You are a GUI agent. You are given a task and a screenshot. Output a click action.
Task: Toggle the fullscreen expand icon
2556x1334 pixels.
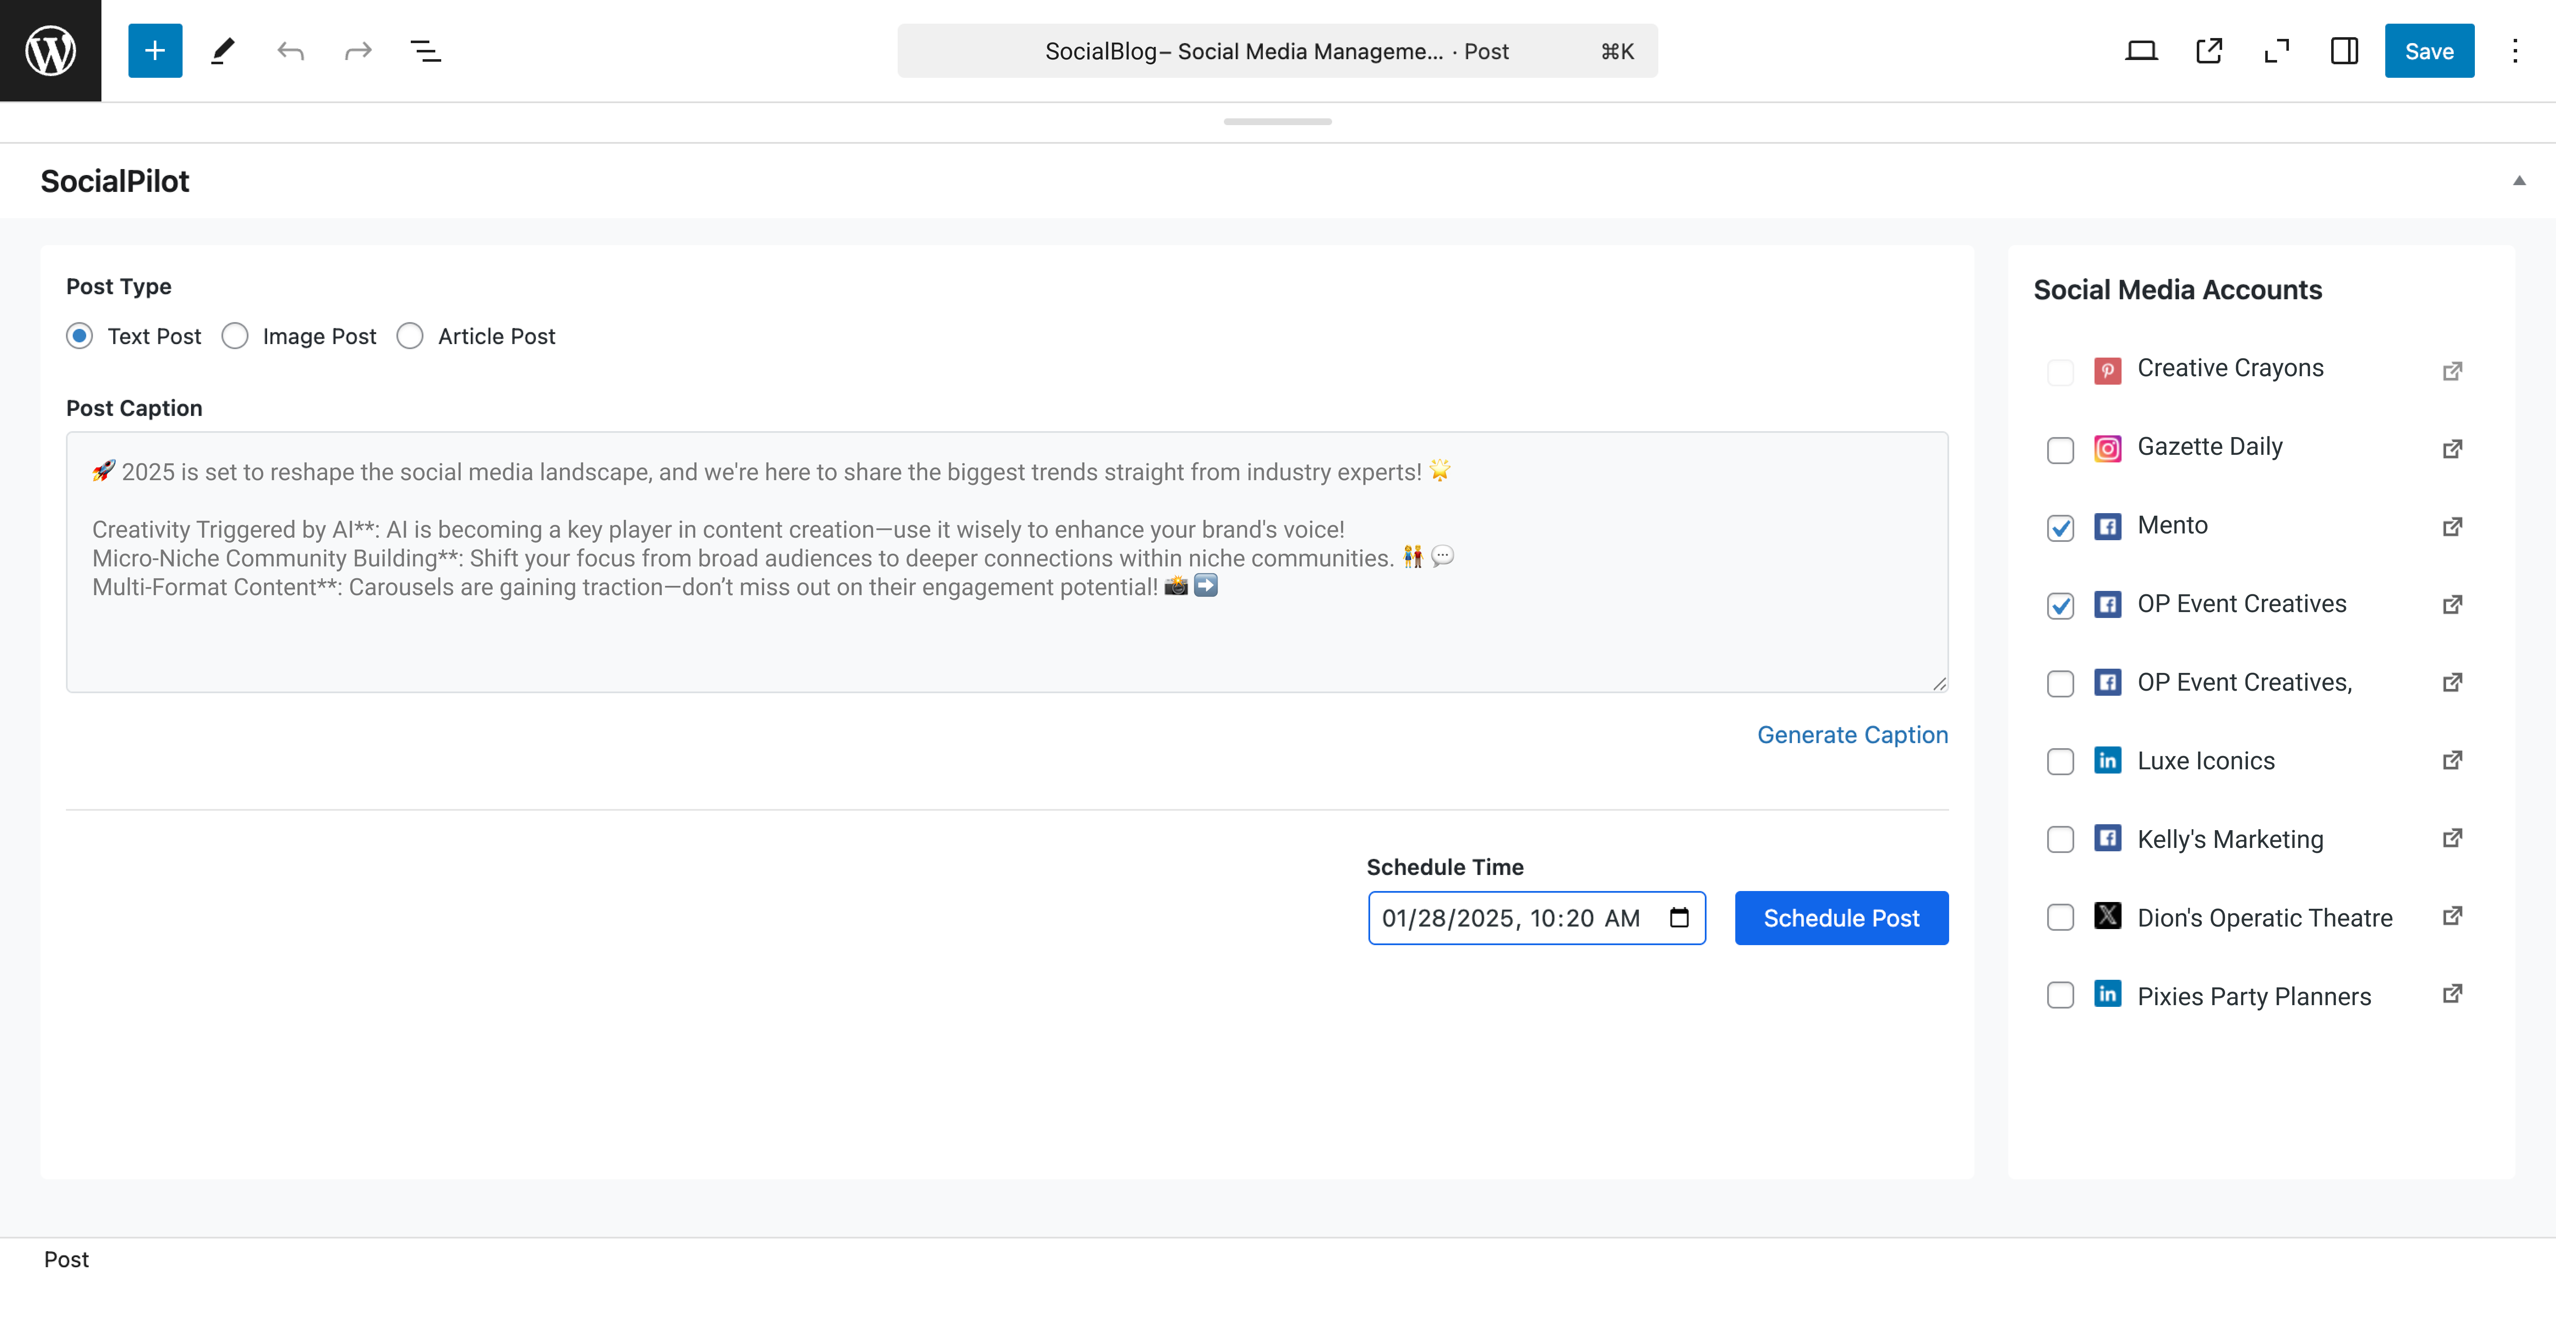coord(2276,51)
